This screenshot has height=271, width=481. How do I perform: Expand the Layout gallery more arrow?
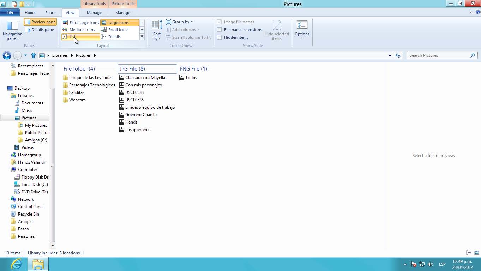point(142,37)
